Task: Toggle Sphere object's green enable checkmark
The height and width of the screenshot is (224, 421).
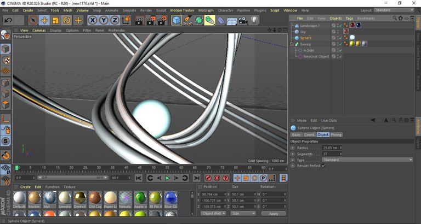Action: 340,38
